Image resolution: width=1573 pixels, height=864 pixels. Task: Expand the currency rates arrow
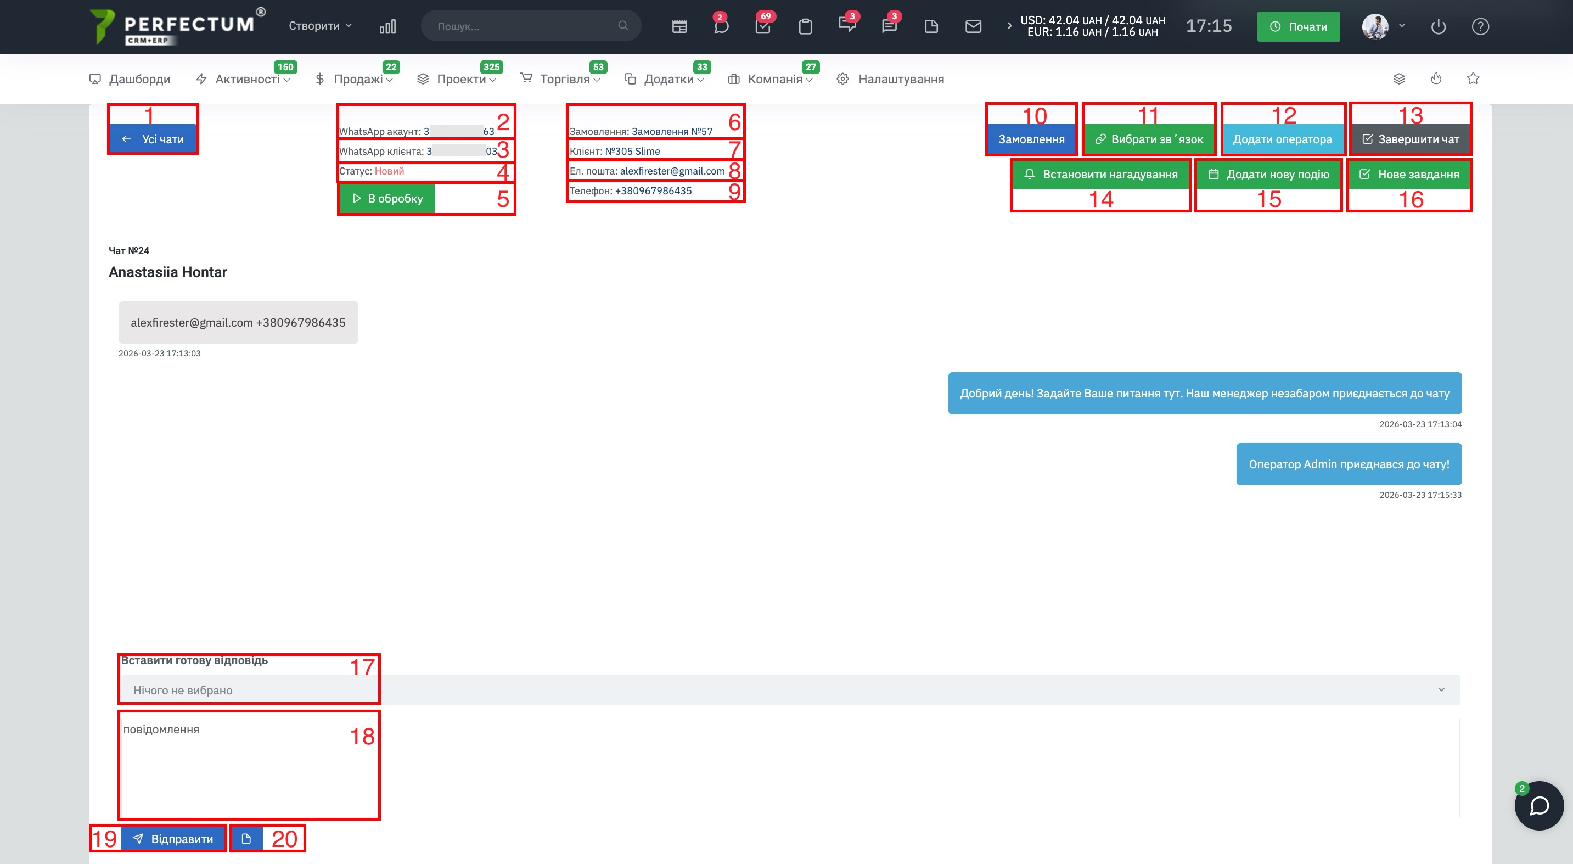[x=1009, y=26]
